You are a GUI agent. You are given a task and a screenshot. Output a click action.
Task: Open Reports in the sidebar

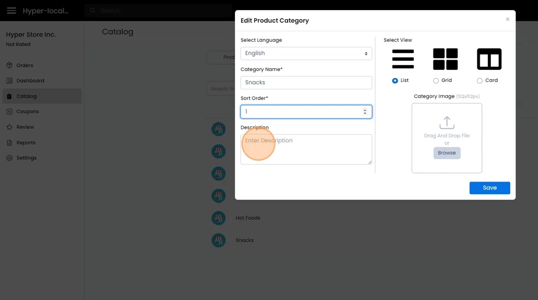[x=26, y=142]
